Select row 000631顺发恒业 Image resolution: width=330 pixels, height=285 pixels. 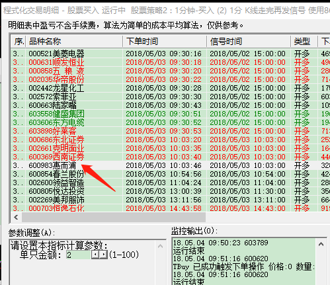pyautogui.click(x=170, y=62)
